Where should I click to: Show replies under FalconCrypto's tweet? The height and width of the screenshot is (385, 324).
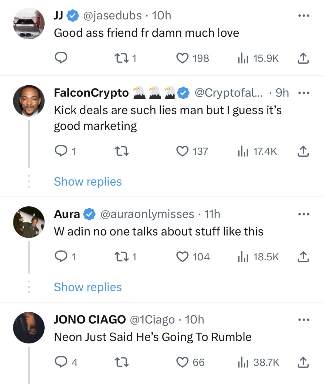point(88,182)
